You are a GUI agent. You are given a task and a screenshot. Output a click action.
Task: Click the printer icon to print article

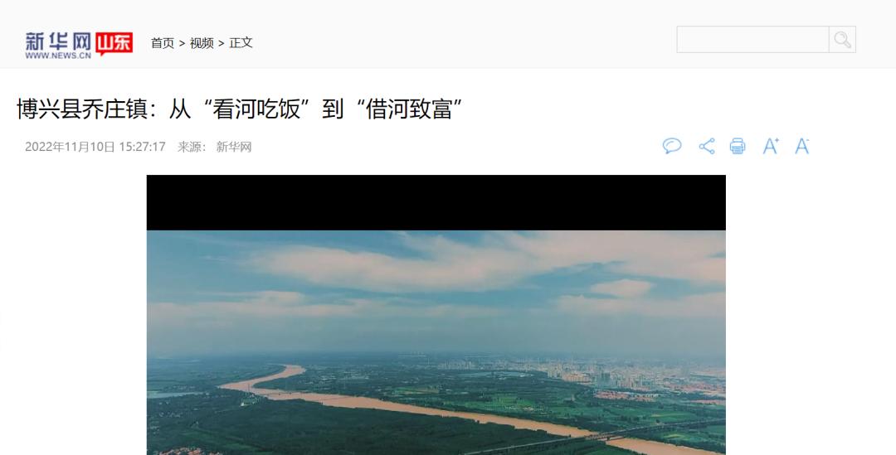(738, 146)
